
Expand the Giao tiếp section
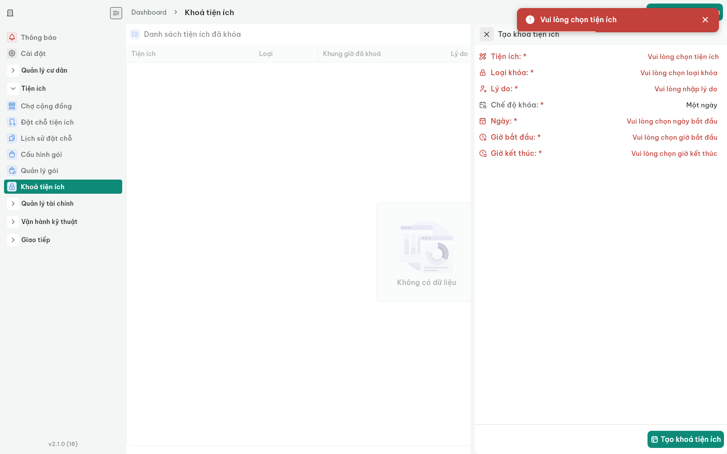(13, 240)
